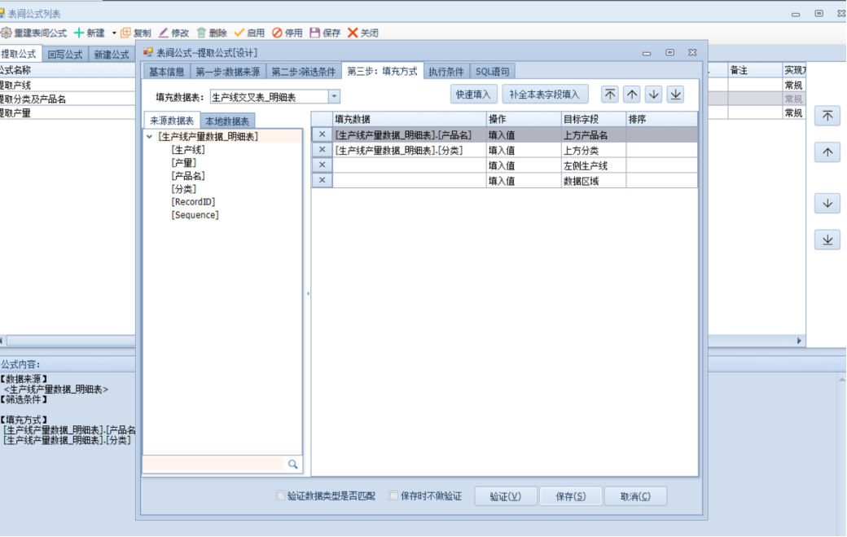Open the 填充数据表 dropdown
The image size is (847, 537).
[334, 97]
